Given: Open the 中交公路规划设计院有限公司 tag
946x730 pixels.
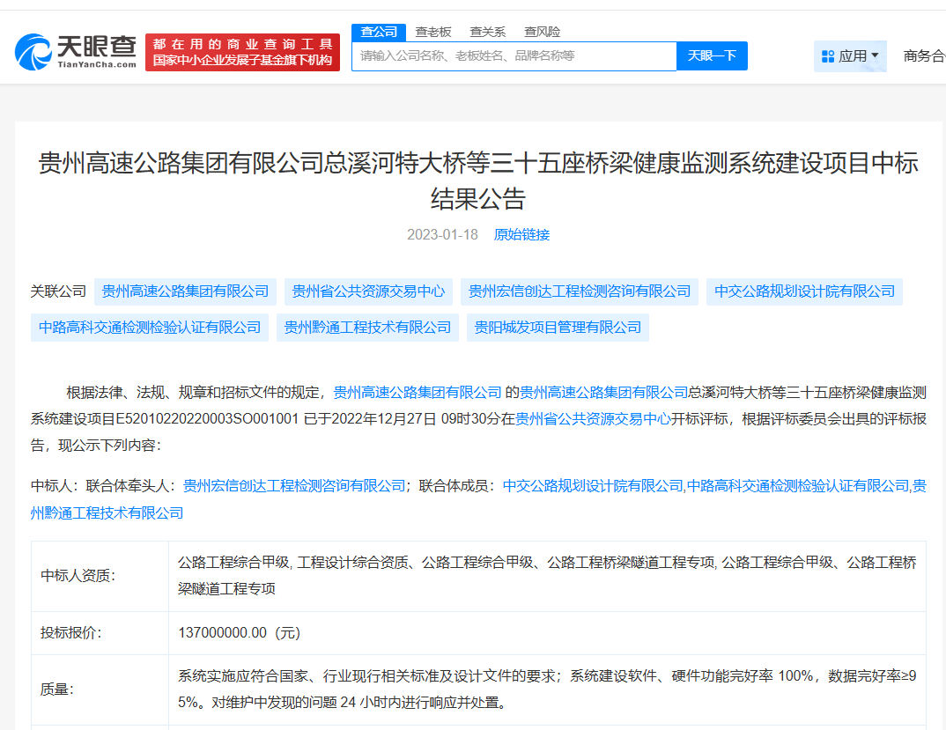Looking at the screenshot, I should point(804,291).
